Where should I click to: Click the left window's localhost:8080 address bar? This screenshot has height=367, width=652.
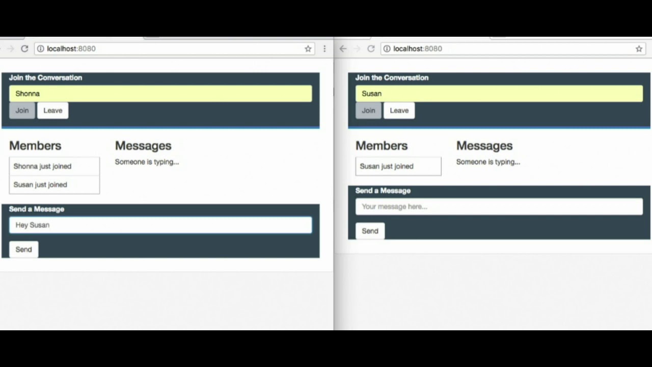point(173,49)
